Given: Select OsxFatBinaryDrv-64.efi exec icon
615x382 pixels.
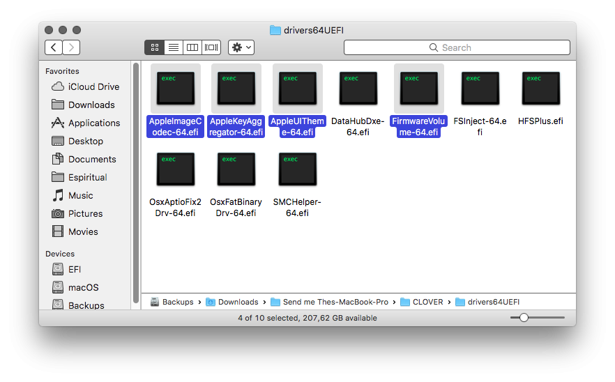Looking at the screenshot, I should [236, 169].
